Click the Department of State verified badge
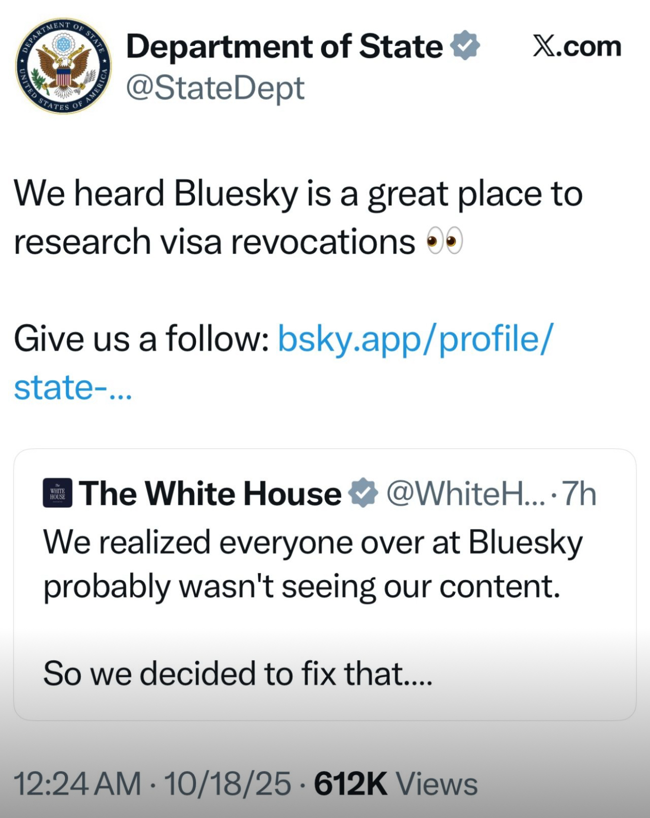 click(x=465, y=46)
